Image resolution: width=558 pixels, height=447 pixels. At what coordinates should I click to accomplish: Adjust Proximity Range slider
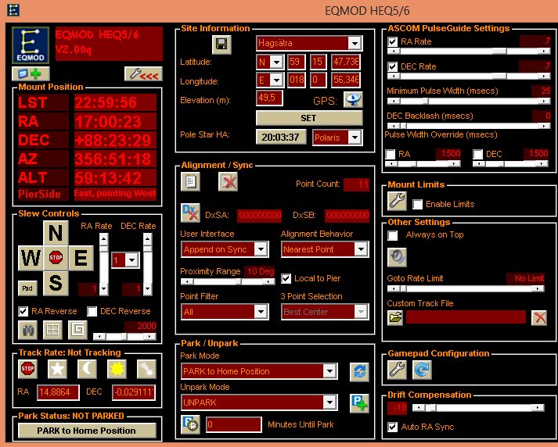(228, 281)
